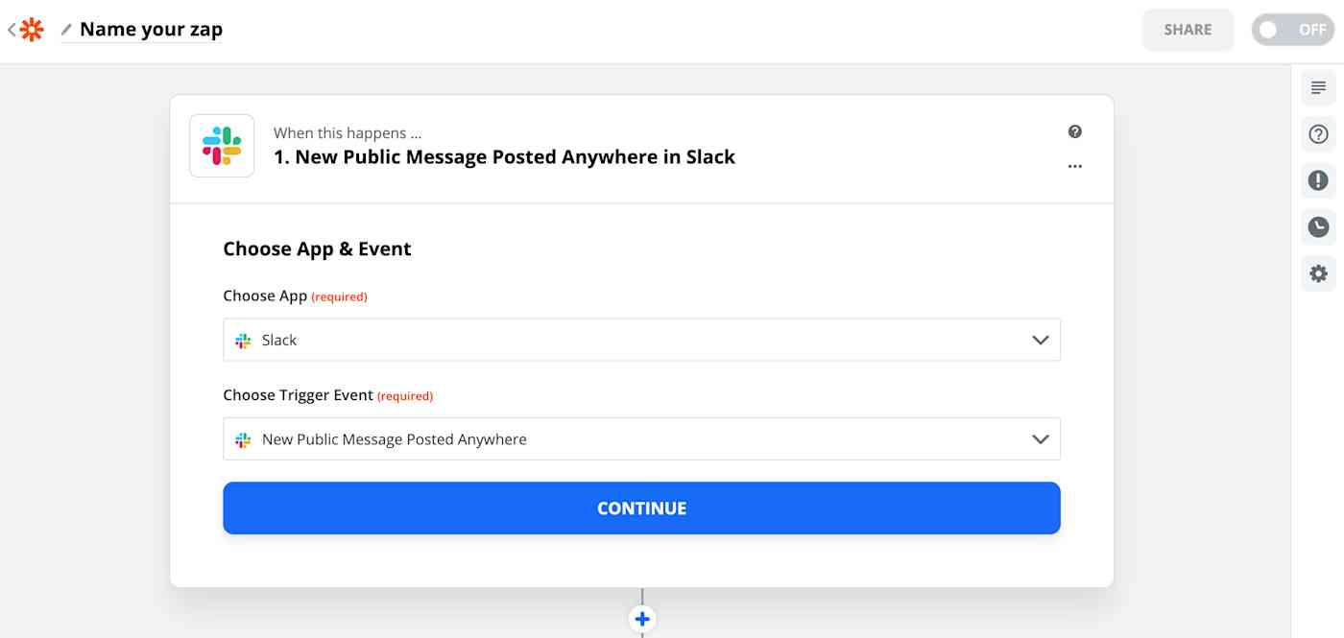View Zap issues via the alert icon
Screen dimensions: 1344x638
click(x=1318, y=180)
